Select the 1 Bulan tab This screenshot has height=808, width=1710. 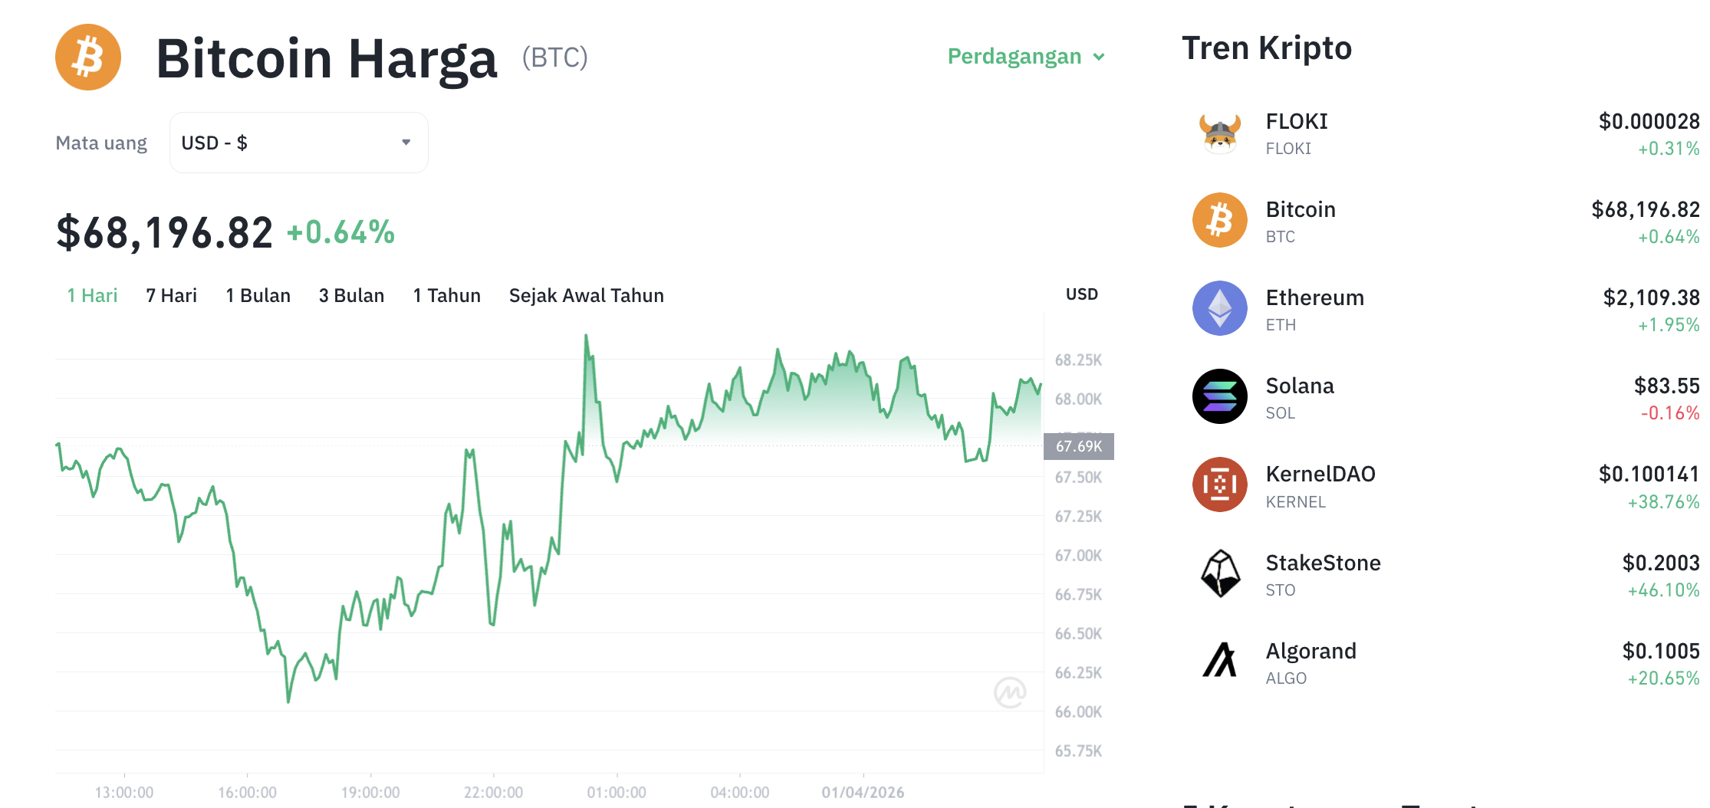(x=258, y=295)
